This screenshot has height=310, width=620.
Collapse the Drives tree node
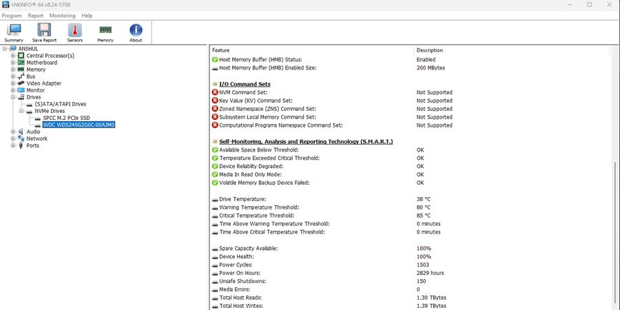click(x=13, y=97)
